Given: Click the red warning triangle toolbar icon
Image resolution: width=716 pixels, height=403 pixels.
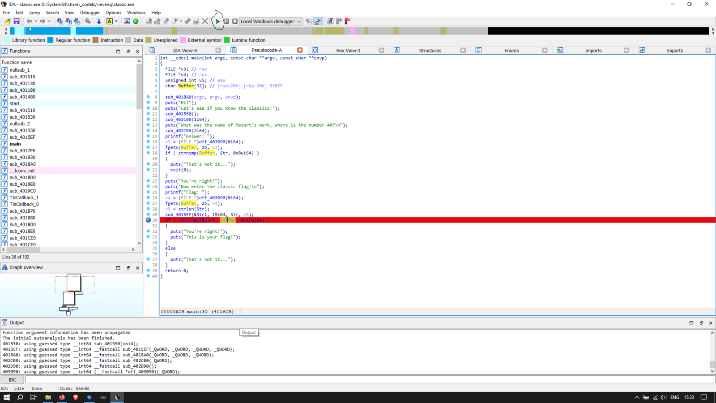Looking at the screenshot, I should click(127, 21).
